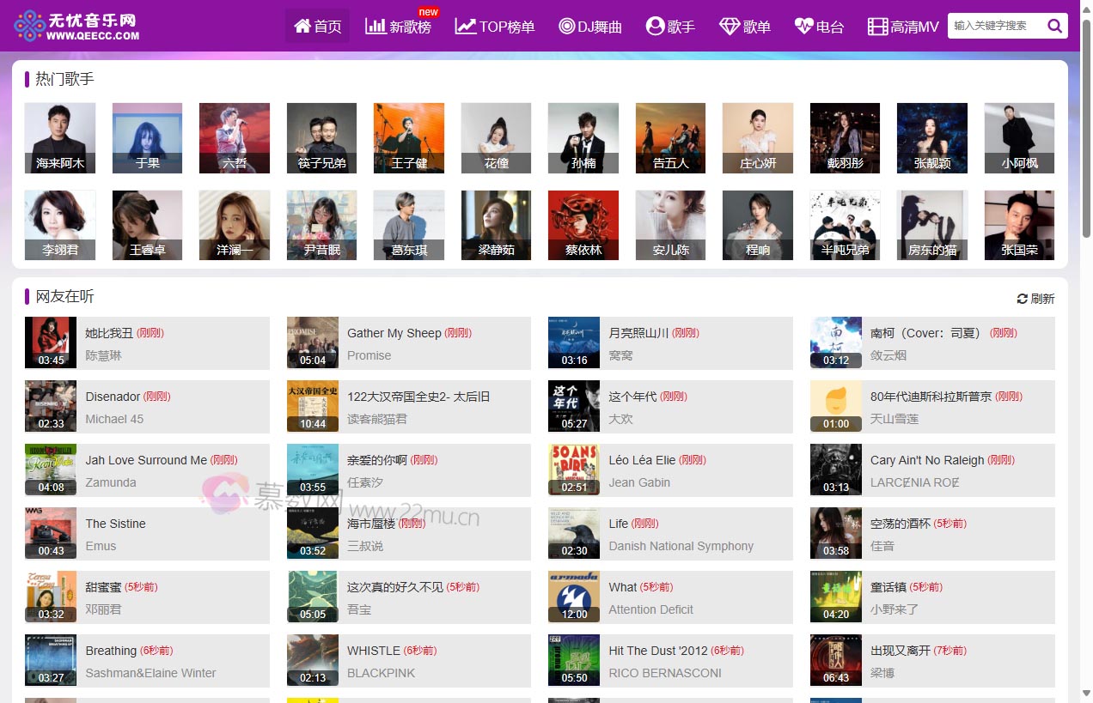Click the 月亮照山川 album cover
The height and width of the screenshot is (703, 1093).
(574, 342)
